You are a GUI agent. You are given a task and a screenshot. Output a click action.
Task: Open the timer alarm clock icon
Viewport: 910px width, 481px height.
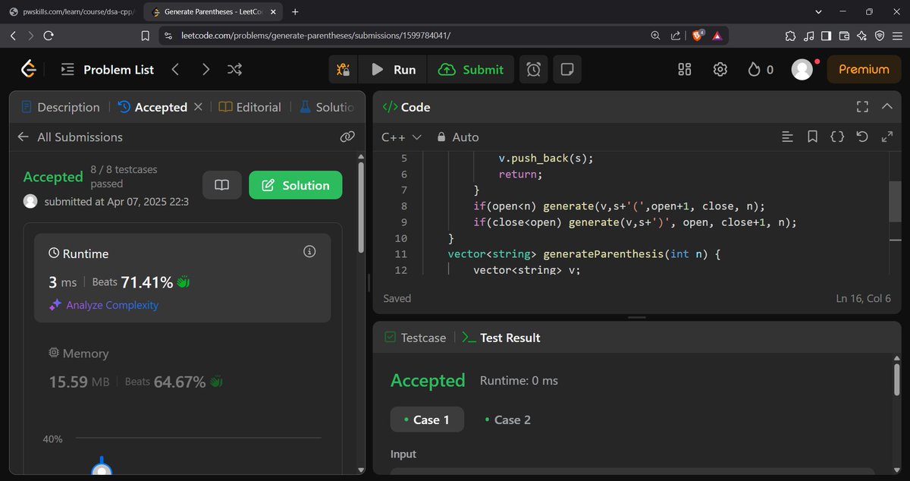pos(534,70)
